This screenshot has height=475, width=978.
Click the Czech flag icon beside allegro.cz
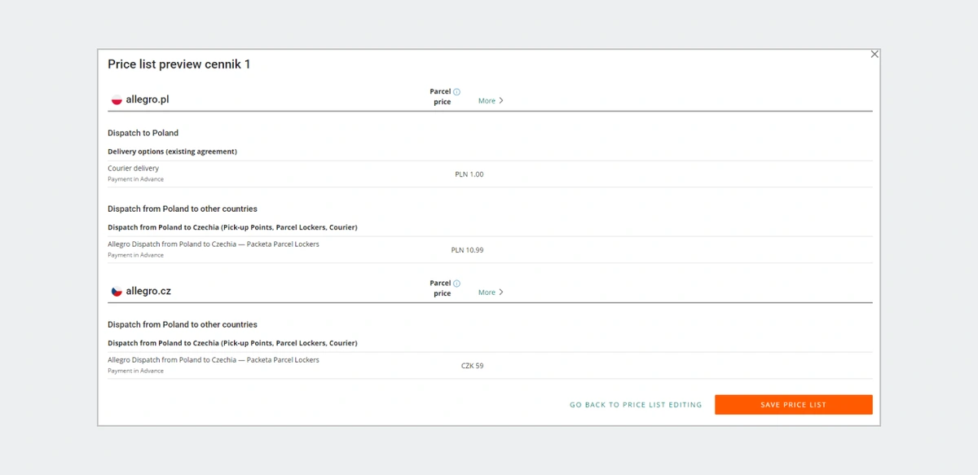point(117,291)
